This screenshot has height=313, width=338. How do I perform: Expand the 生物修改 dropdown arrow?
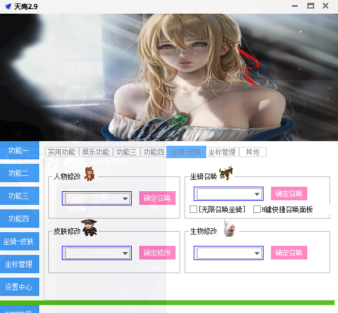(257, 253)
